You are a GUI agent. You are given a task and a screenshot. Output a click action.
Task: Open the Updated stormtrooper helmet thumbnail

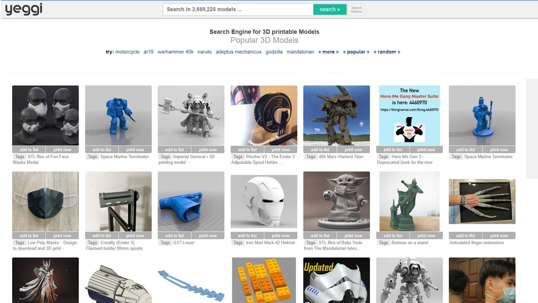click(x=337, y=280)
